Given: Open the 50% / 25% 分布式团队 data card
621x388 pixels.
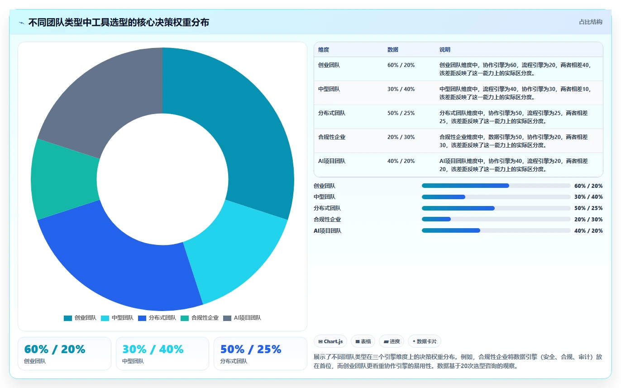Looking at the screenshot, I should (260, 354).
